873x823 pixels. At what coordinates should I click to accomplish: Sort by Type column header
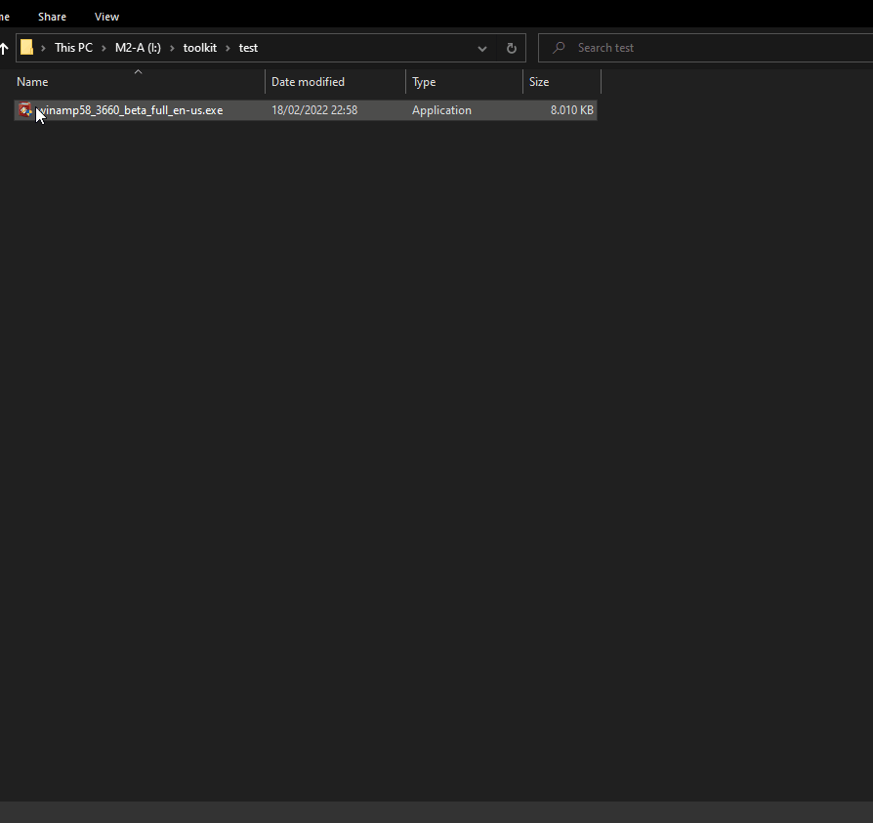point(424,82)
